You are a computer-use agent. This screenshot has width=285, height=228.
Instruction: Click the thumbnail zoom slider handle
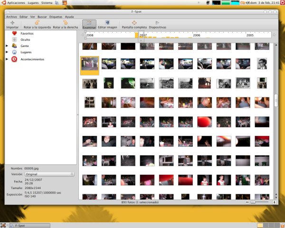click(x=253, y=202)
